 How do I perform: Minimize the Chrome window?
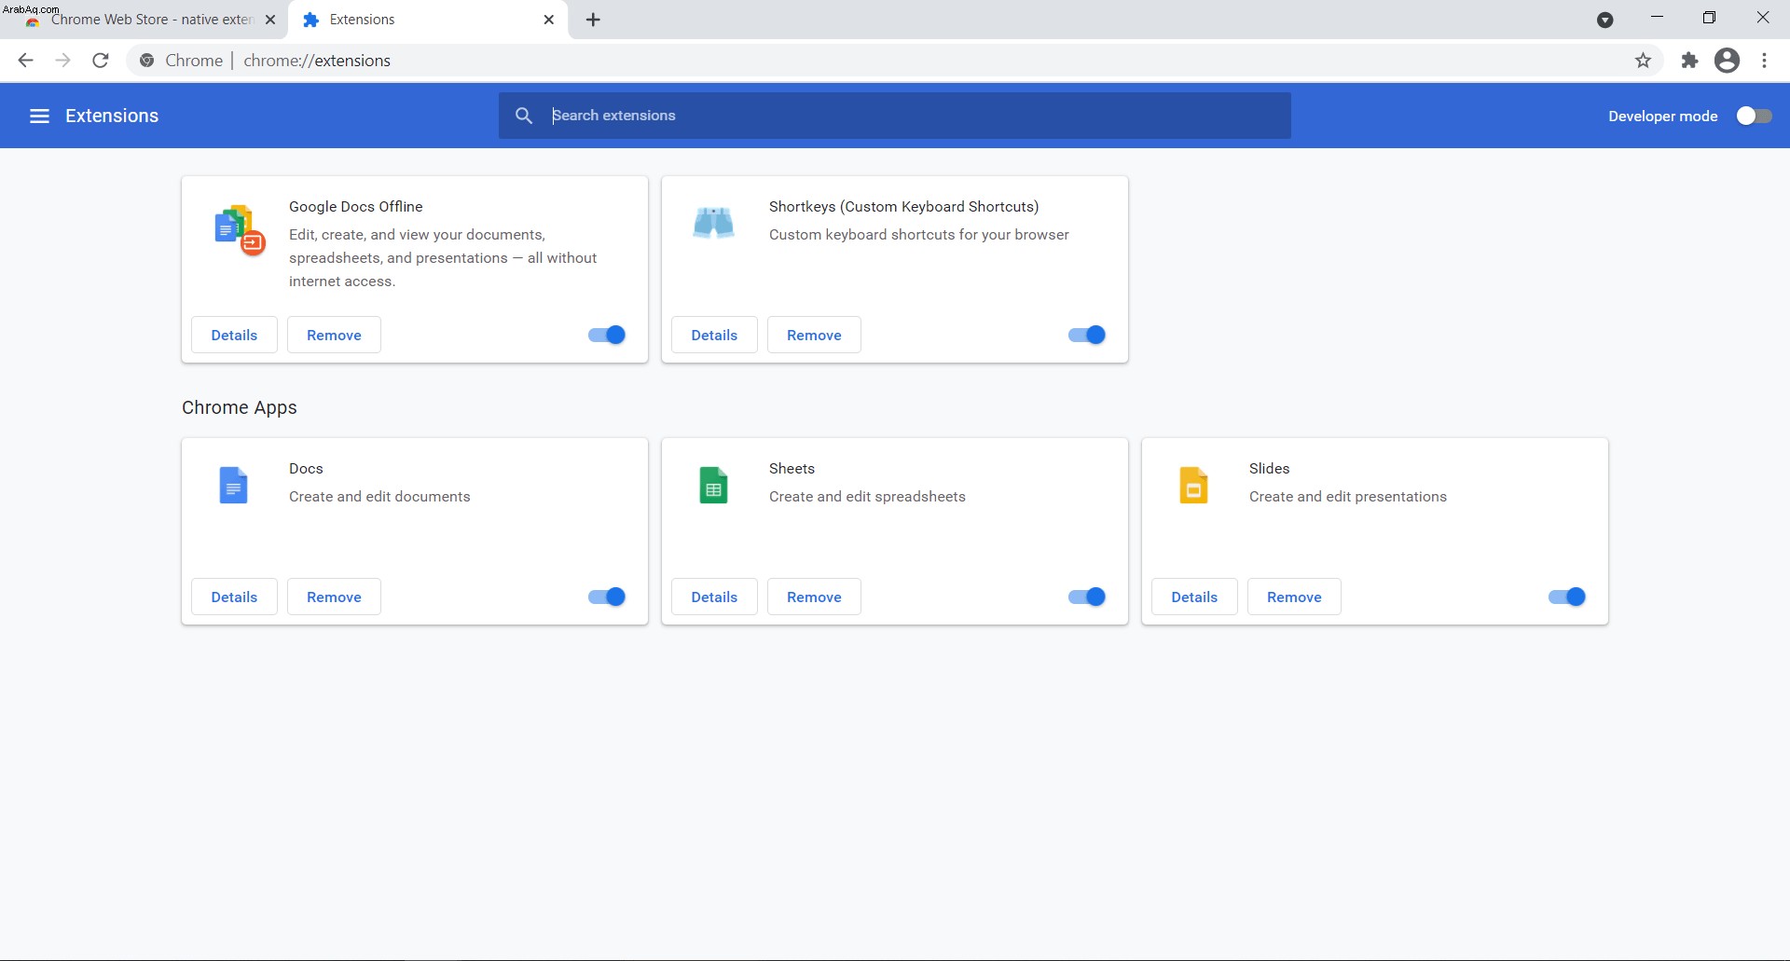pyautogui.click(x=1657, y=18)
